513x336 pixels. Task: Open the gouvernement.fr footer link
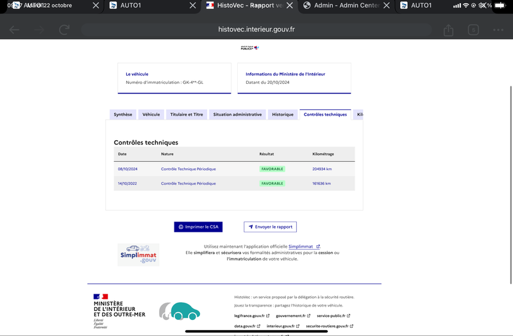coord(293,316)
